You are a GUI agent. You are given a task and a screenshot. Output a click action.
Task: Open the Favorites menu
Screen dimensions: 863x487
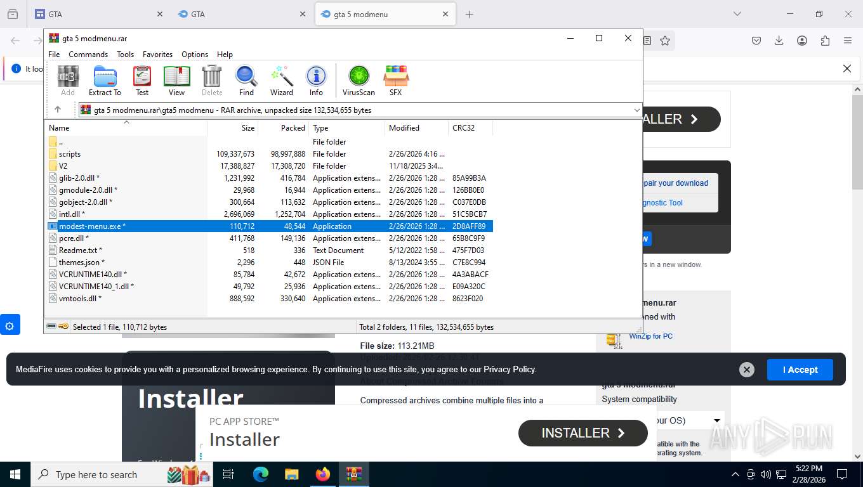157,55
